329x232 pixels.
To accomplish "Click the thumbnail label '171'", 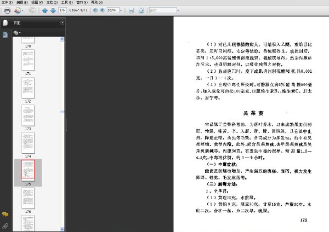I will [x=28, y=74].
